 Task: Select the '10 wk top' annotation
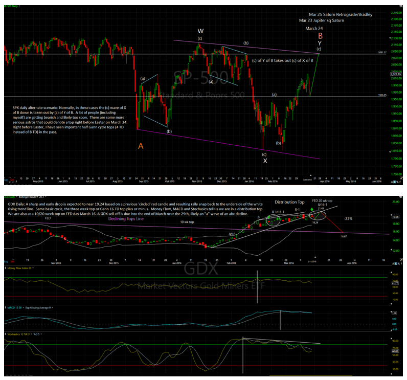coord(187,222)
